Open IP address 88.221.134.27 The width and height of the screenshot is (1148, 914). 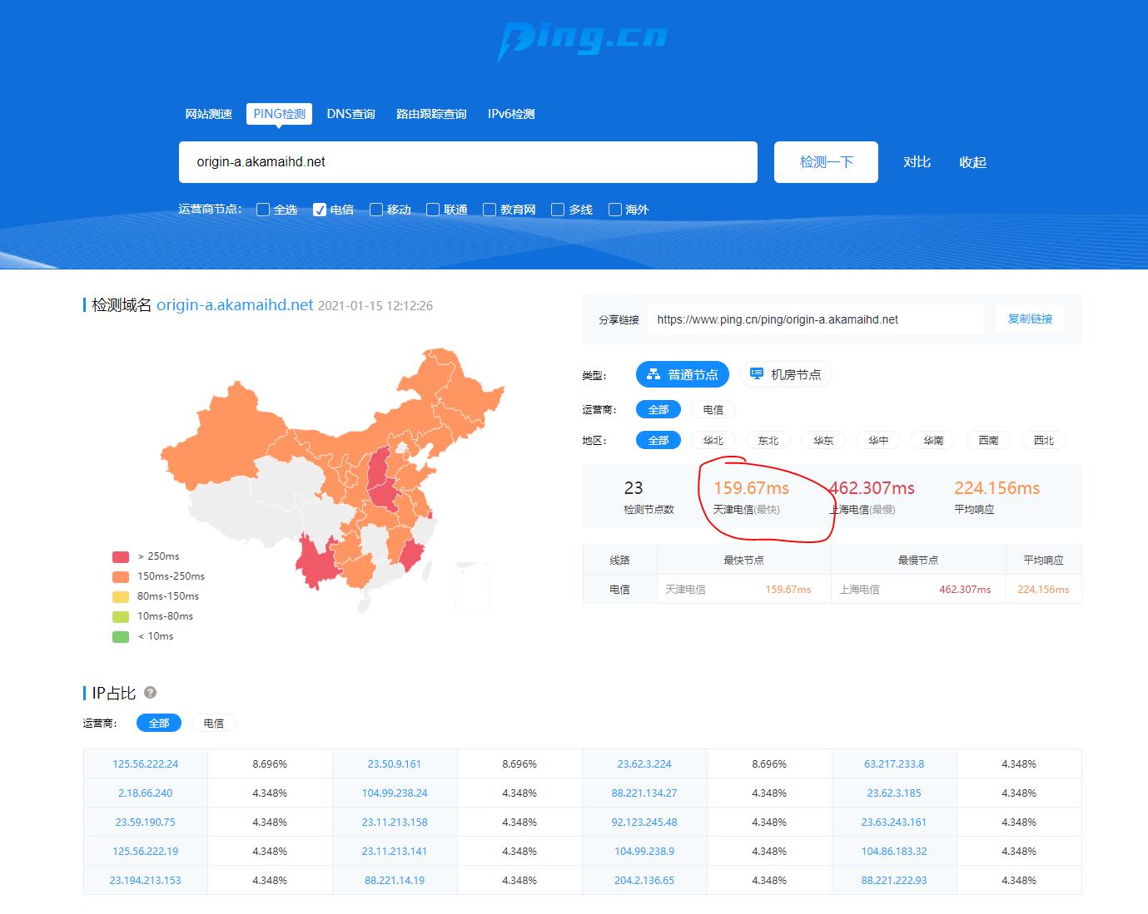[644, 793]
